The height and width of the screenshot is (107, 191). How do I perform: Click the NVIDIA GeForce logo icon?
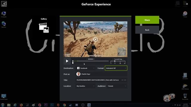[4, 4]
